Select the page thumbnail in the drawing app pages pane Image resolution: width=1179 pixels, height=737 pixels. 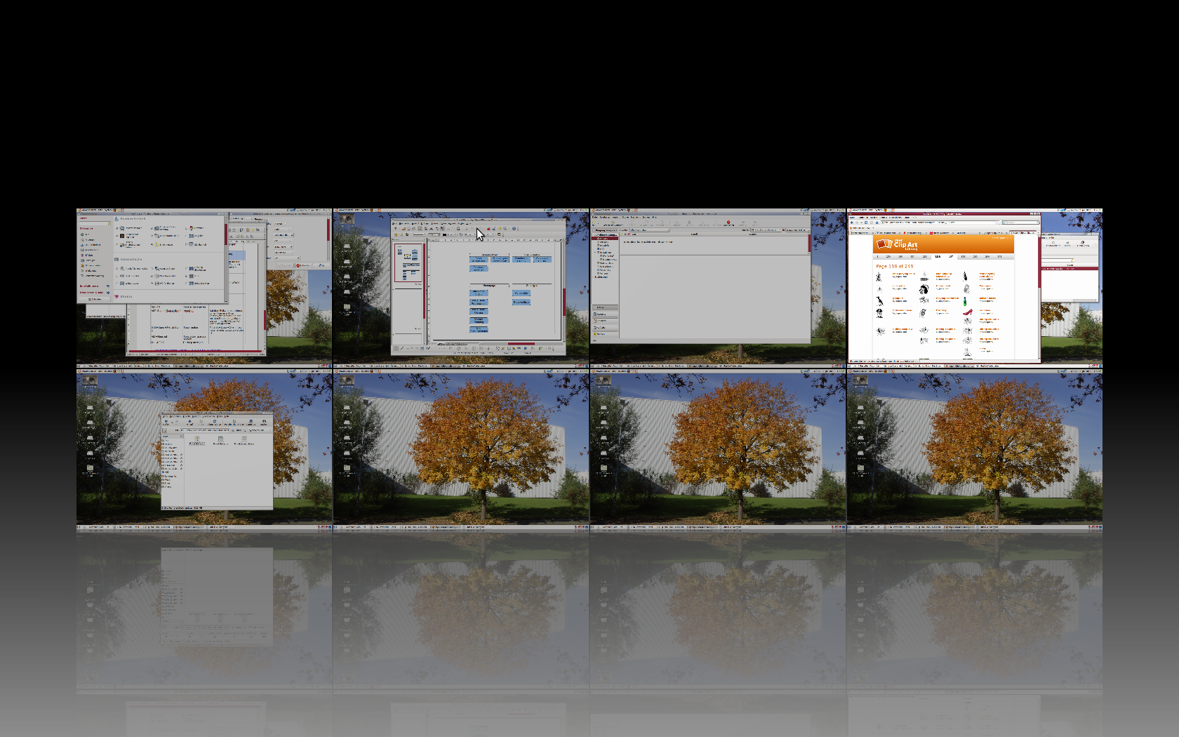pos(408,262)
